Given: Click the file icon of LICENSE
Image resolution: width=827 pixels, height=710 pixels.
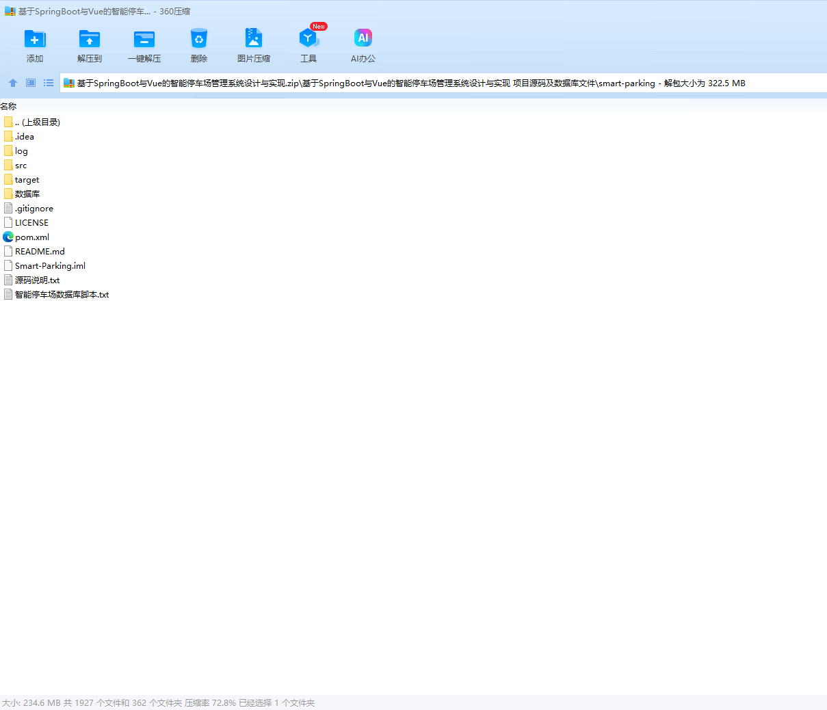Looking at the screenshot, I should (x=8, y=222).
